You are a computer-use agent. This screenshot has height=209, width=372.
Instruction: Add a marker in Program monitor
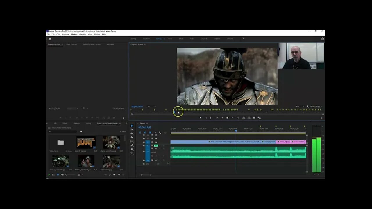click(201, 118)
